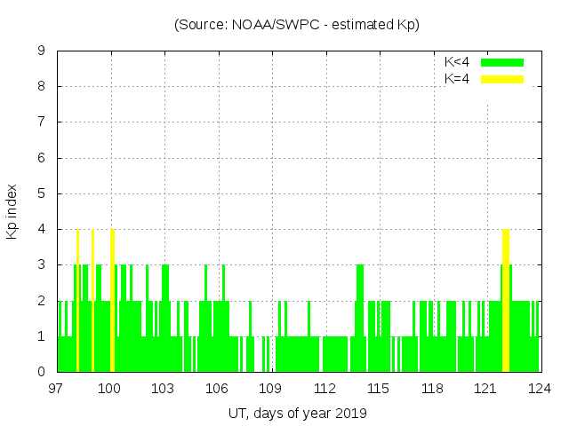Screen dimensions: 569x426
Task: Select the "K=4" legend text label
Action: (457, 79)
